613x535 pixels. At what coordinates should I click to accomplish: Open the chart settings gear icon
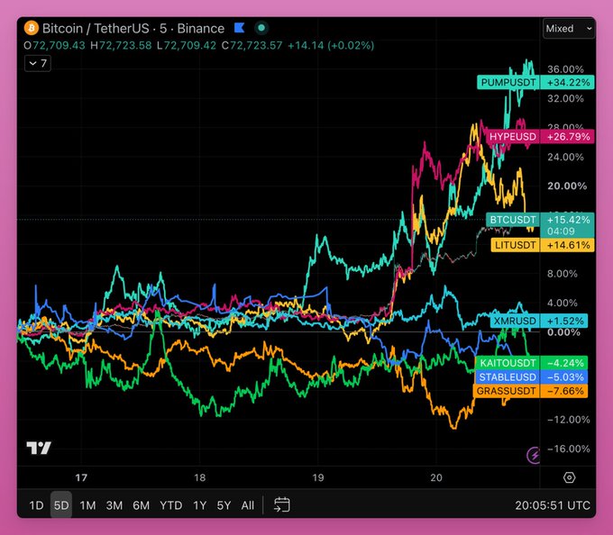tap(569, 477)
